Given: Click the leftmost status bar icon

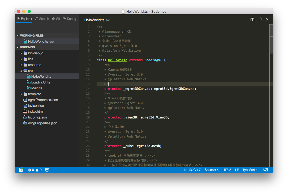Looking at the screenshot, I should pos(21,170).
